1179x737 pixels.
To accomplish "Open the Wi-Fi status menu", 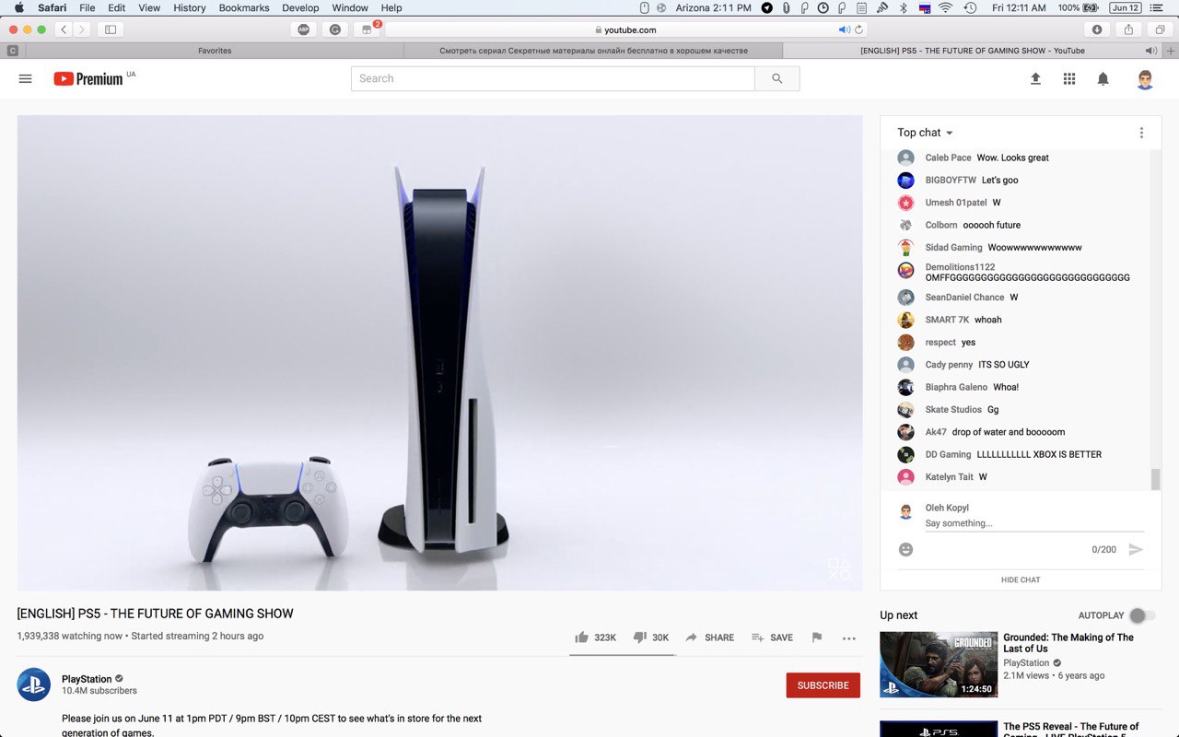I will coord(945,7).
